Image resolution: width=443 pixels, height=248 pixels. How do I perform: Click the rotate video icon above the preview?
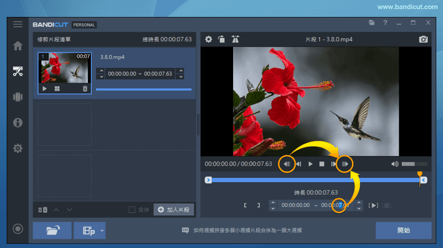tap(221, 39)
